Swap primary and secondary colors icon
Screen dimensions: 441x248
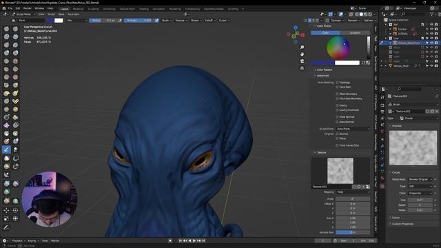(363, 63)
